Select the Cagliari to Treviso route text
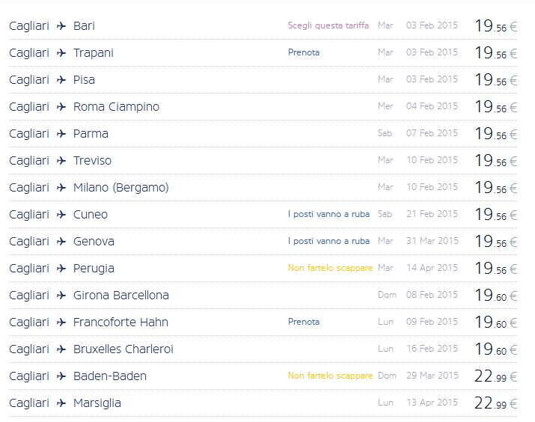The image size is (535, 422). point(60,161)
